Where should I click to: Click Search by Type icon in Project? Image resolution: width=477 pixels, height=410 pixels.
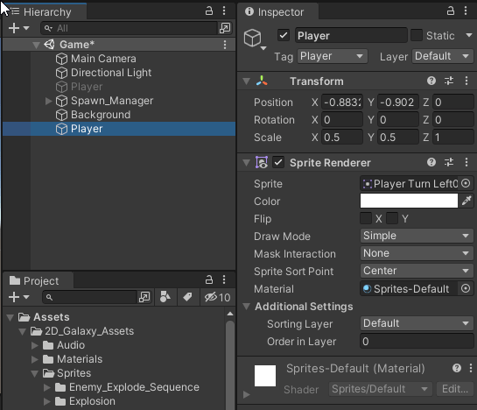[165, 297]
